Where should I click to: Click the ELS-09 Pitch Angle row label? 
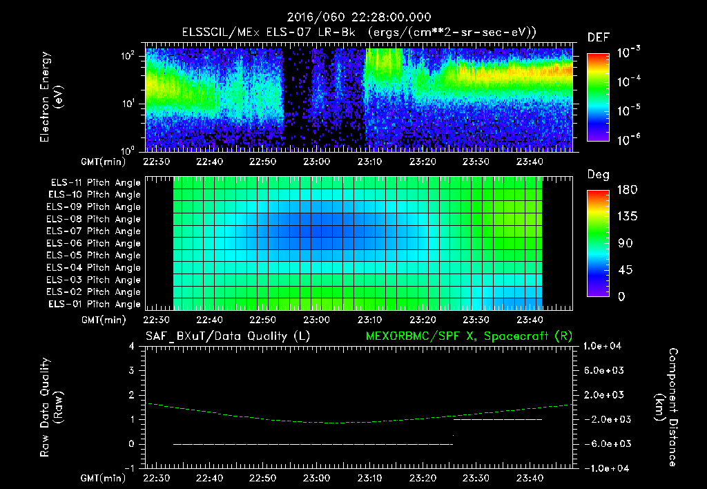tap(94, 207)
